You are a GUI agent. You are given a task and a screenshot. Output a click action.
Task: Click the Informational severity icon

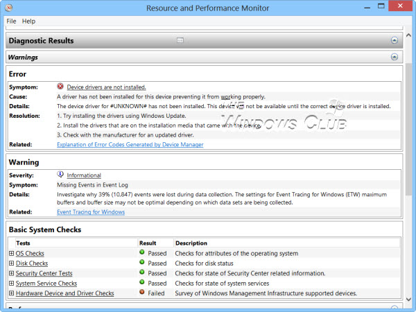tap(60, 174)
